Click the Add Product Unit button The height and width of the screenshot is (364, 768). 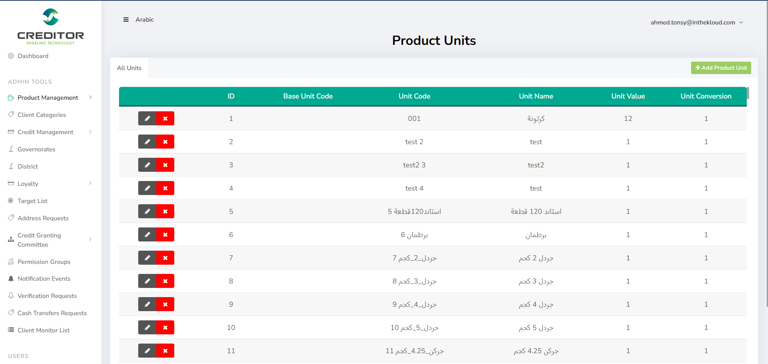(x=721, y=68)
